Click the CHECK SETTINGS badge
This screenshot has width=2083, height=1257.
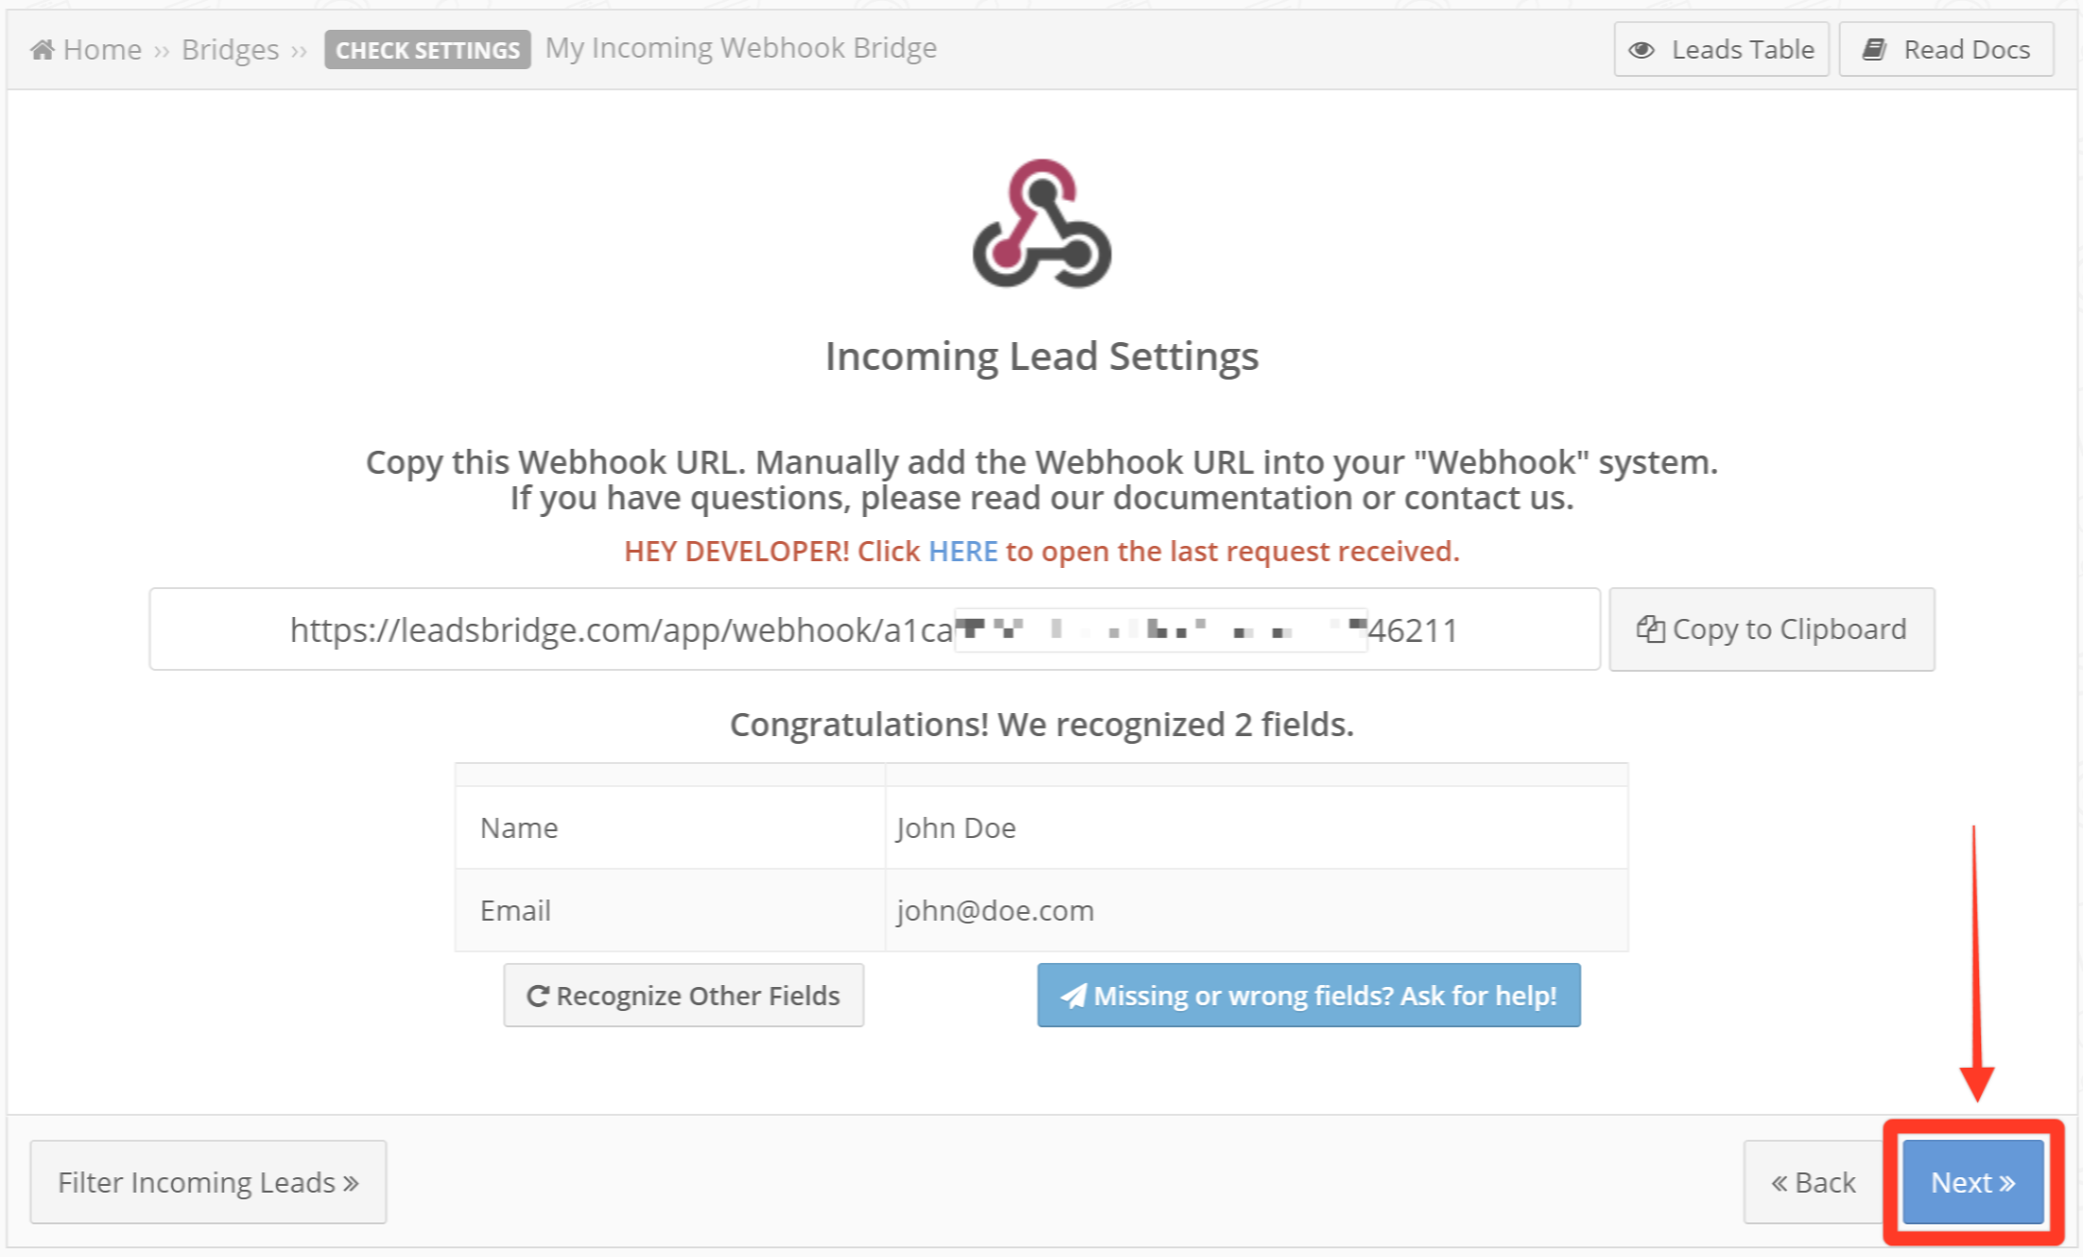coord(428,49)
